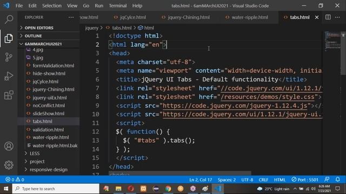Open the Search view in activity bar
Screen dimensions: 346x194
tap(9, 19)
